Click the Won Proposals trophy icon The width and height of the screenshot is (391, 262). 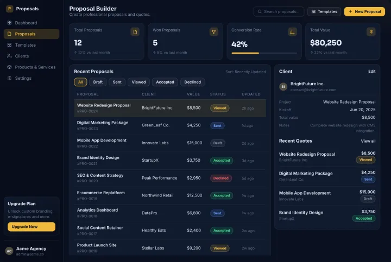[214, 32]
